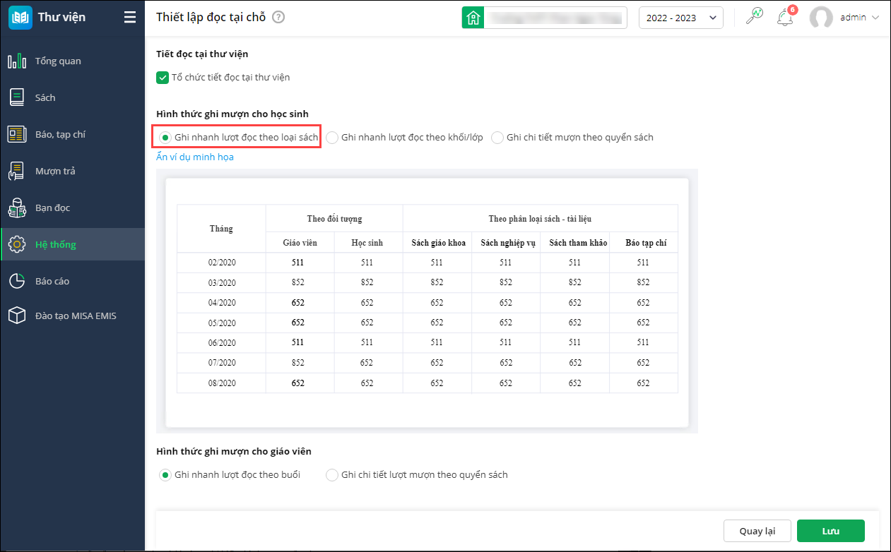Click the 06/2020 month row cell
Image resolution: width=891 pixels, height=552 pixels.
[221, 342]
